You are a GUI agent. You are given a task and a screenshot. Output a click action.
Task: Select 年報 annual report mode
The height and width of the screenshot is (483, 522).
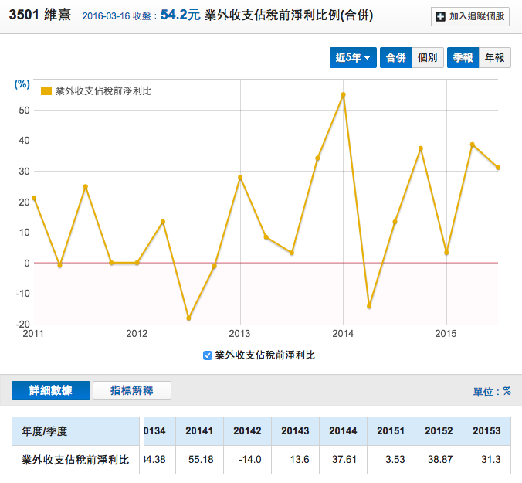[x=494, y=58]
